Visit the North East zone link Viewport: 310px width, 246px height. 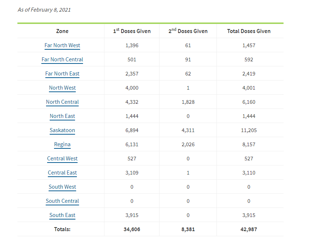coord(62,116)
